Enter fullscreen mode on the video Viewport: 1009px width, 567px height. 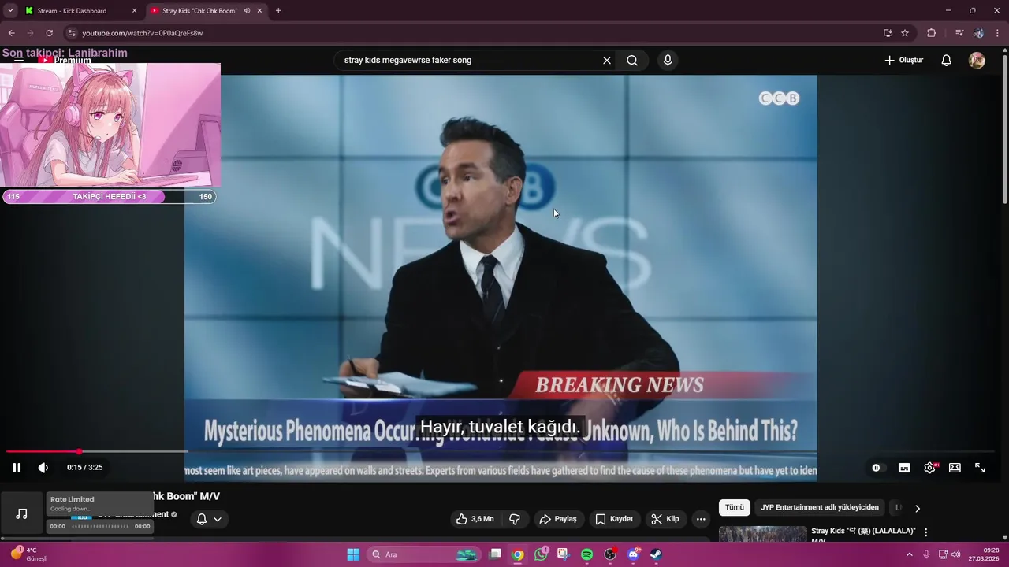980,468
